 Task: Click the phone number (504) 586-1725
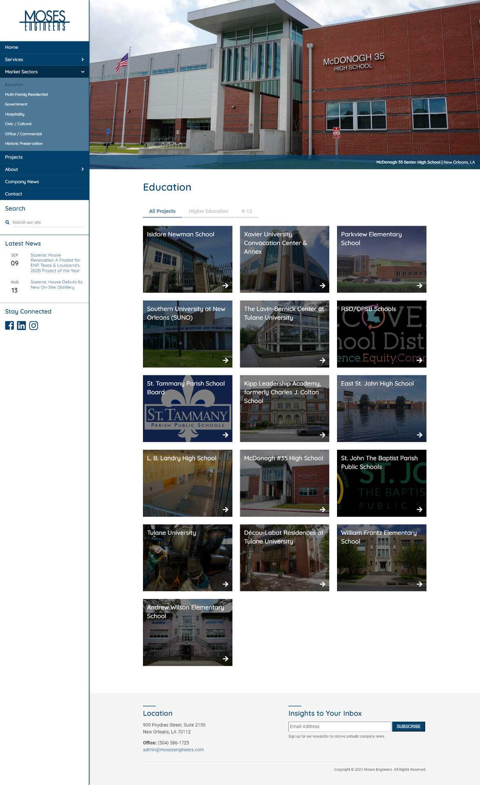coord(173,743)
